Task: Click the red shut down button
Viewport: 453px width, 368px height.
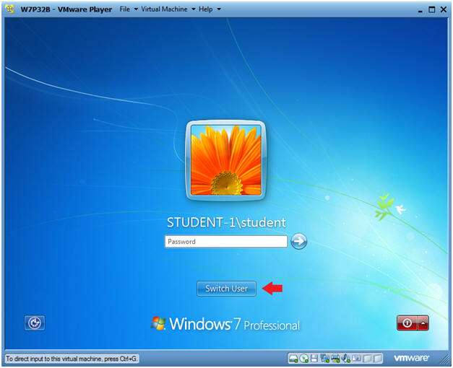Action: 407,323
